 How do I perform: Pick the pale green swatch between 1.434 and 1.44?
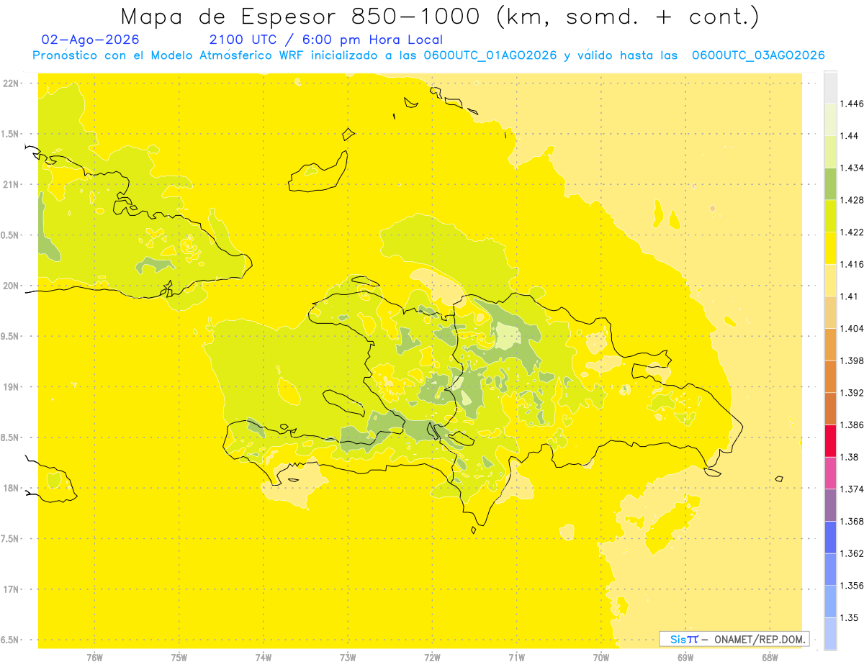(x=831, y=152)
